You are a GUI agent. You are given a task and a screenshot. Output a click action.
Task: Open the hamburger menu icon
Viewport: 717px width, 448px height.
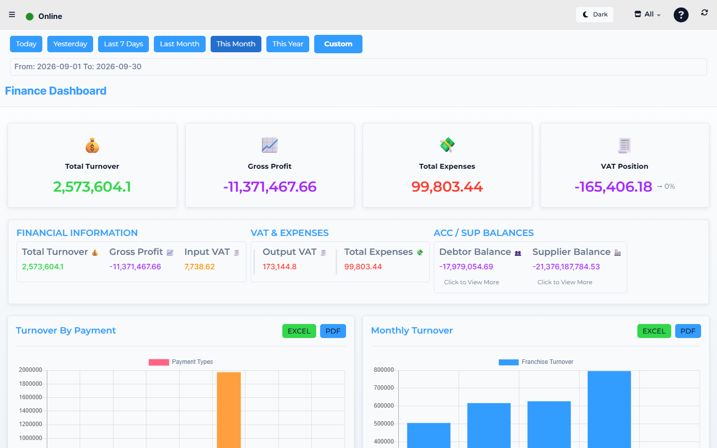[x=12, y=14]
